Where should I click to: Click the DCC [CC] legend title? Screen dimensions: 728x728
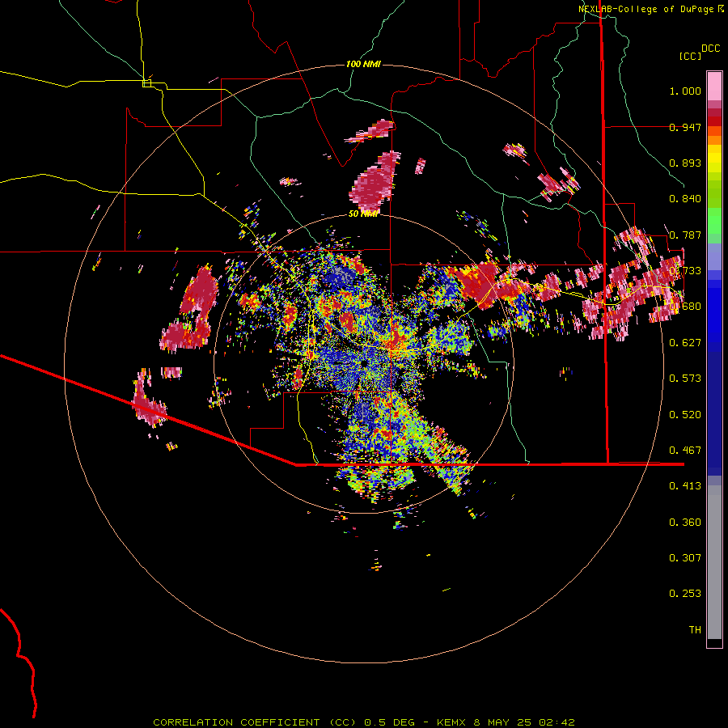click(699, 52)
